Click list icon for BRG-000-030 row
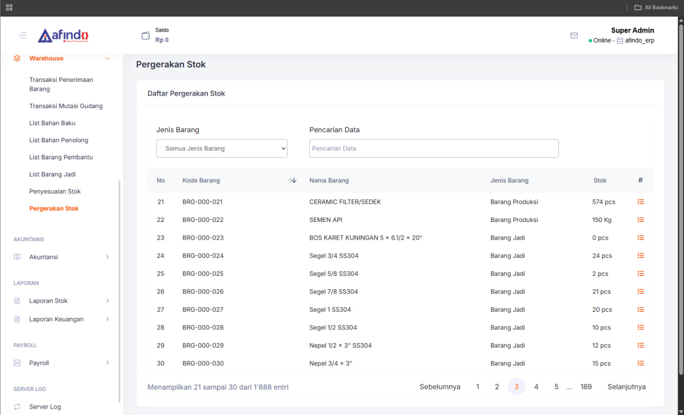Screen dimensions: 684x415 tap(641, 363)
